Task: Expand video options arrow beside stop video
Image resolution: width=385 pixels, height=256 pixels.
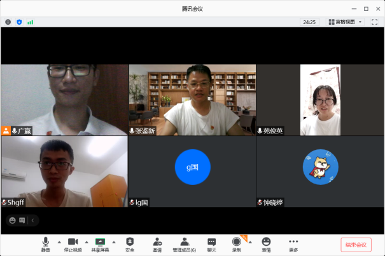Action: pyautogui.click(x=87, y=242)
